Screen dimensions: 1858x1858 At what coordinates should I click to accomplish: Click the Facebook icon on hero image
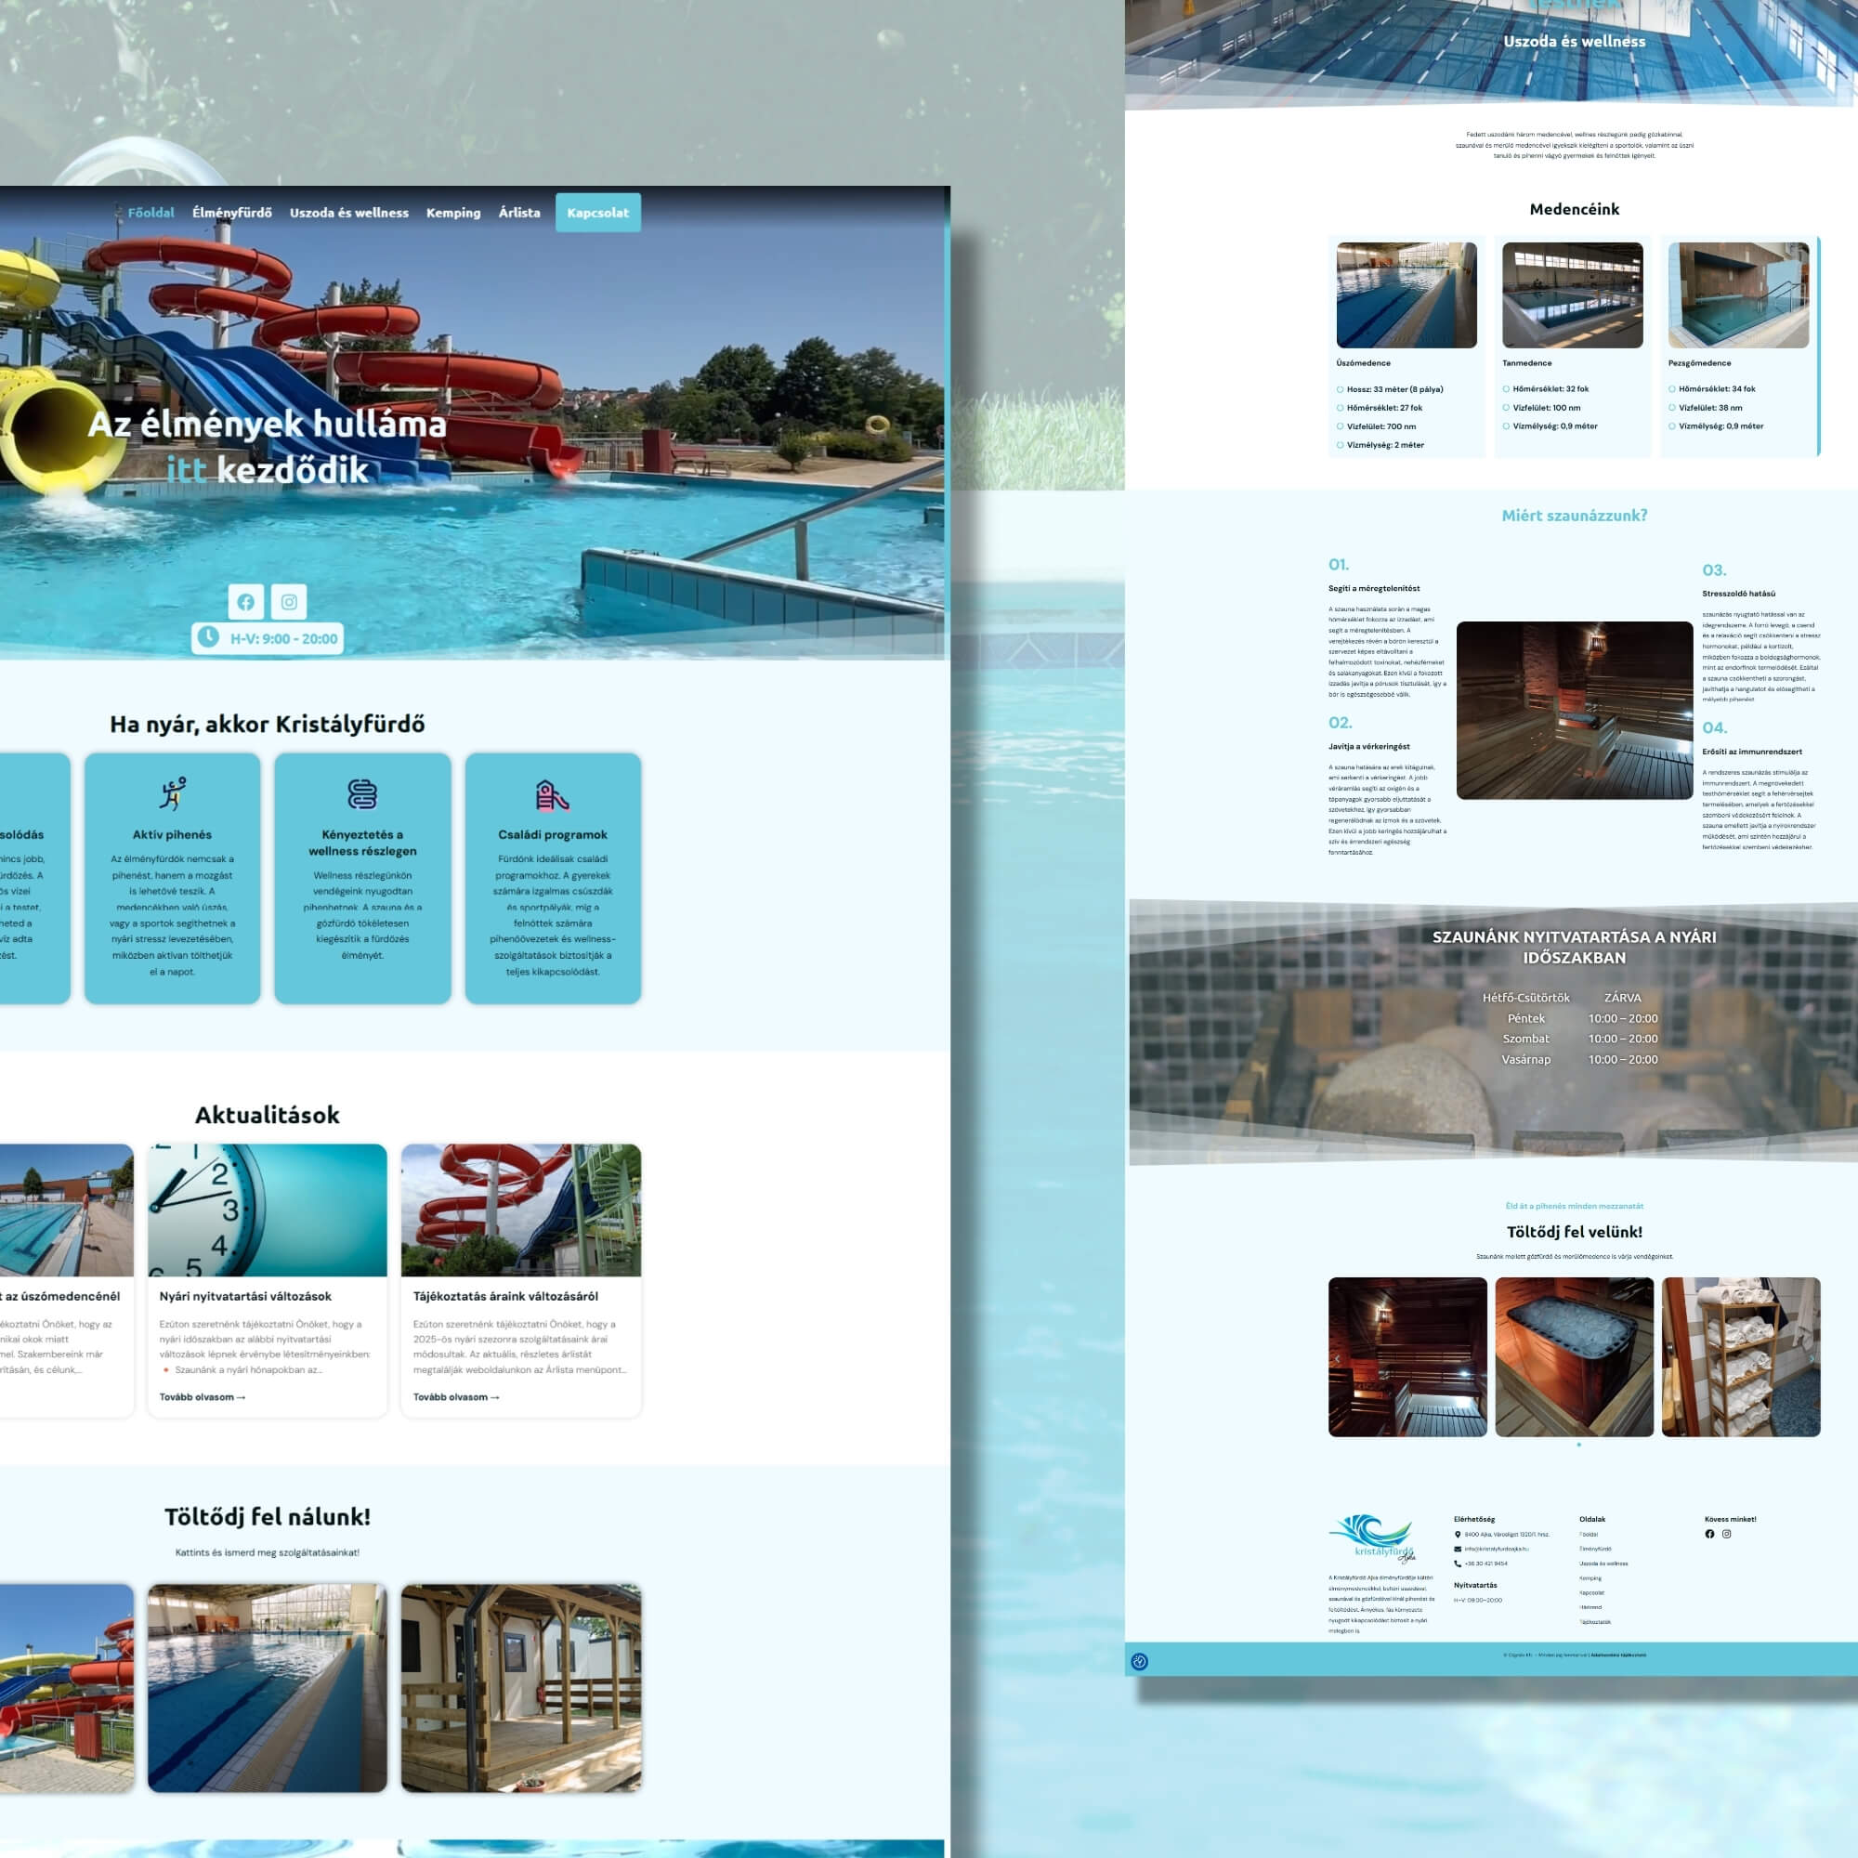point(246,602)
